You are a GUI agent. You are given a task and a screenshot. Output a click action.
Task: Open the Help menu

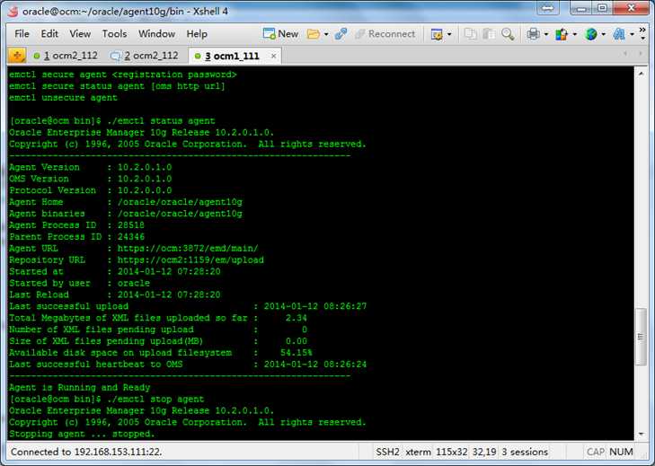(197, 34)
